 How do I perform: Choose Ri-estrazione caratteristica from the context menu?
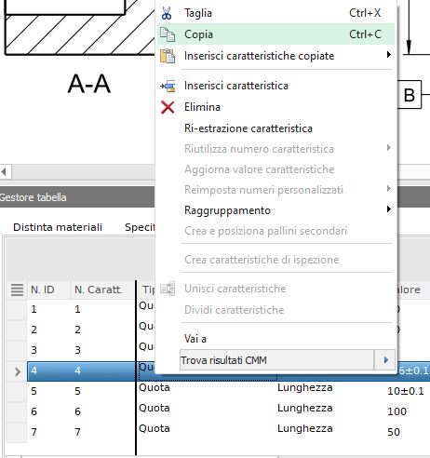click(249, 128)
